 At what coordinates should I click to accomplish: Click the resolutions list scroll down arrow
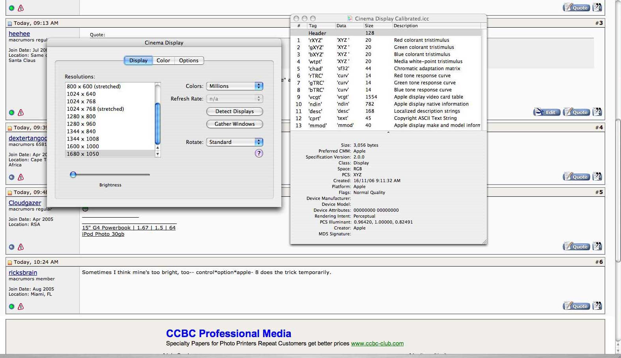158,155
